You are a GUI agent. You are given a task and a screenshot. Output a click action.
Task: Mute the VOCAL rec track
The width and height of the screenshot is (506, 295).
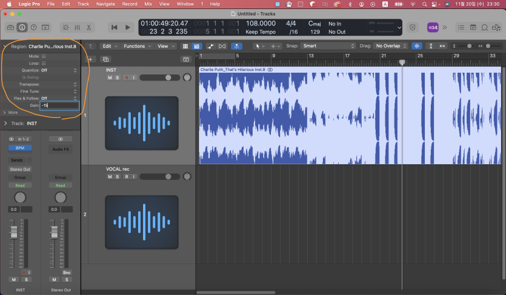tap(110, 177)
